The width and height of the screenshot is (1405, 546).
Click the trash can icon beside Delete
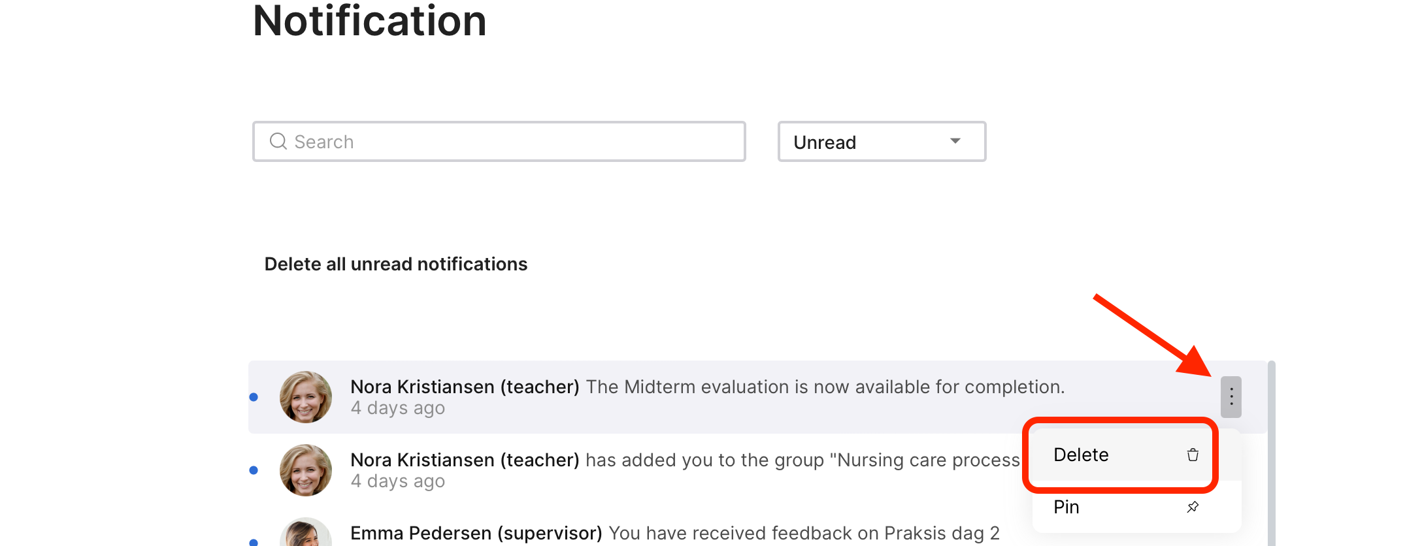1193,455
